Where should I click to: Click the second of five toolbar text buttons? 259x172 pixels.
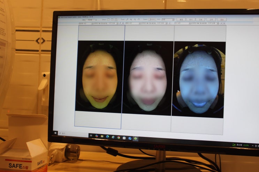point(191,19)
